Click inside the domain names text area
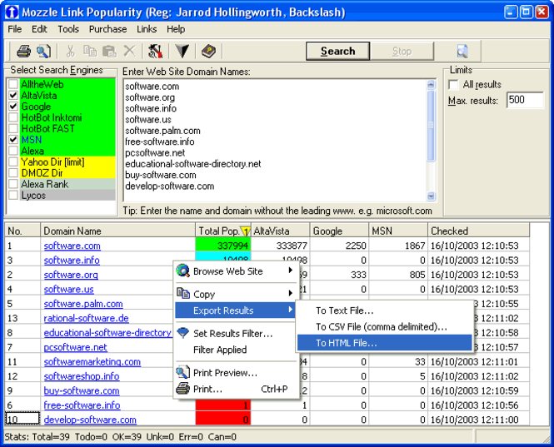The image size is (554, 447). coord(275,141)
